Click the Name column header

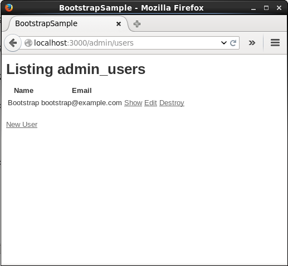click(x=24, y=91)
